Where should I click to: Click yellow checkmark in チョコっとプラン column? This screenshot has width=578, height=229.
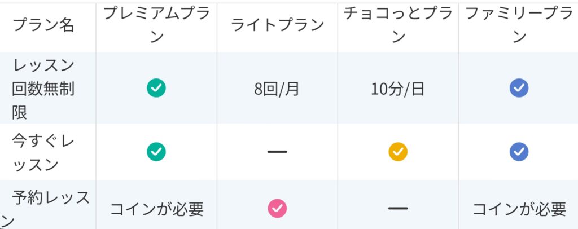tap(398, 152)
